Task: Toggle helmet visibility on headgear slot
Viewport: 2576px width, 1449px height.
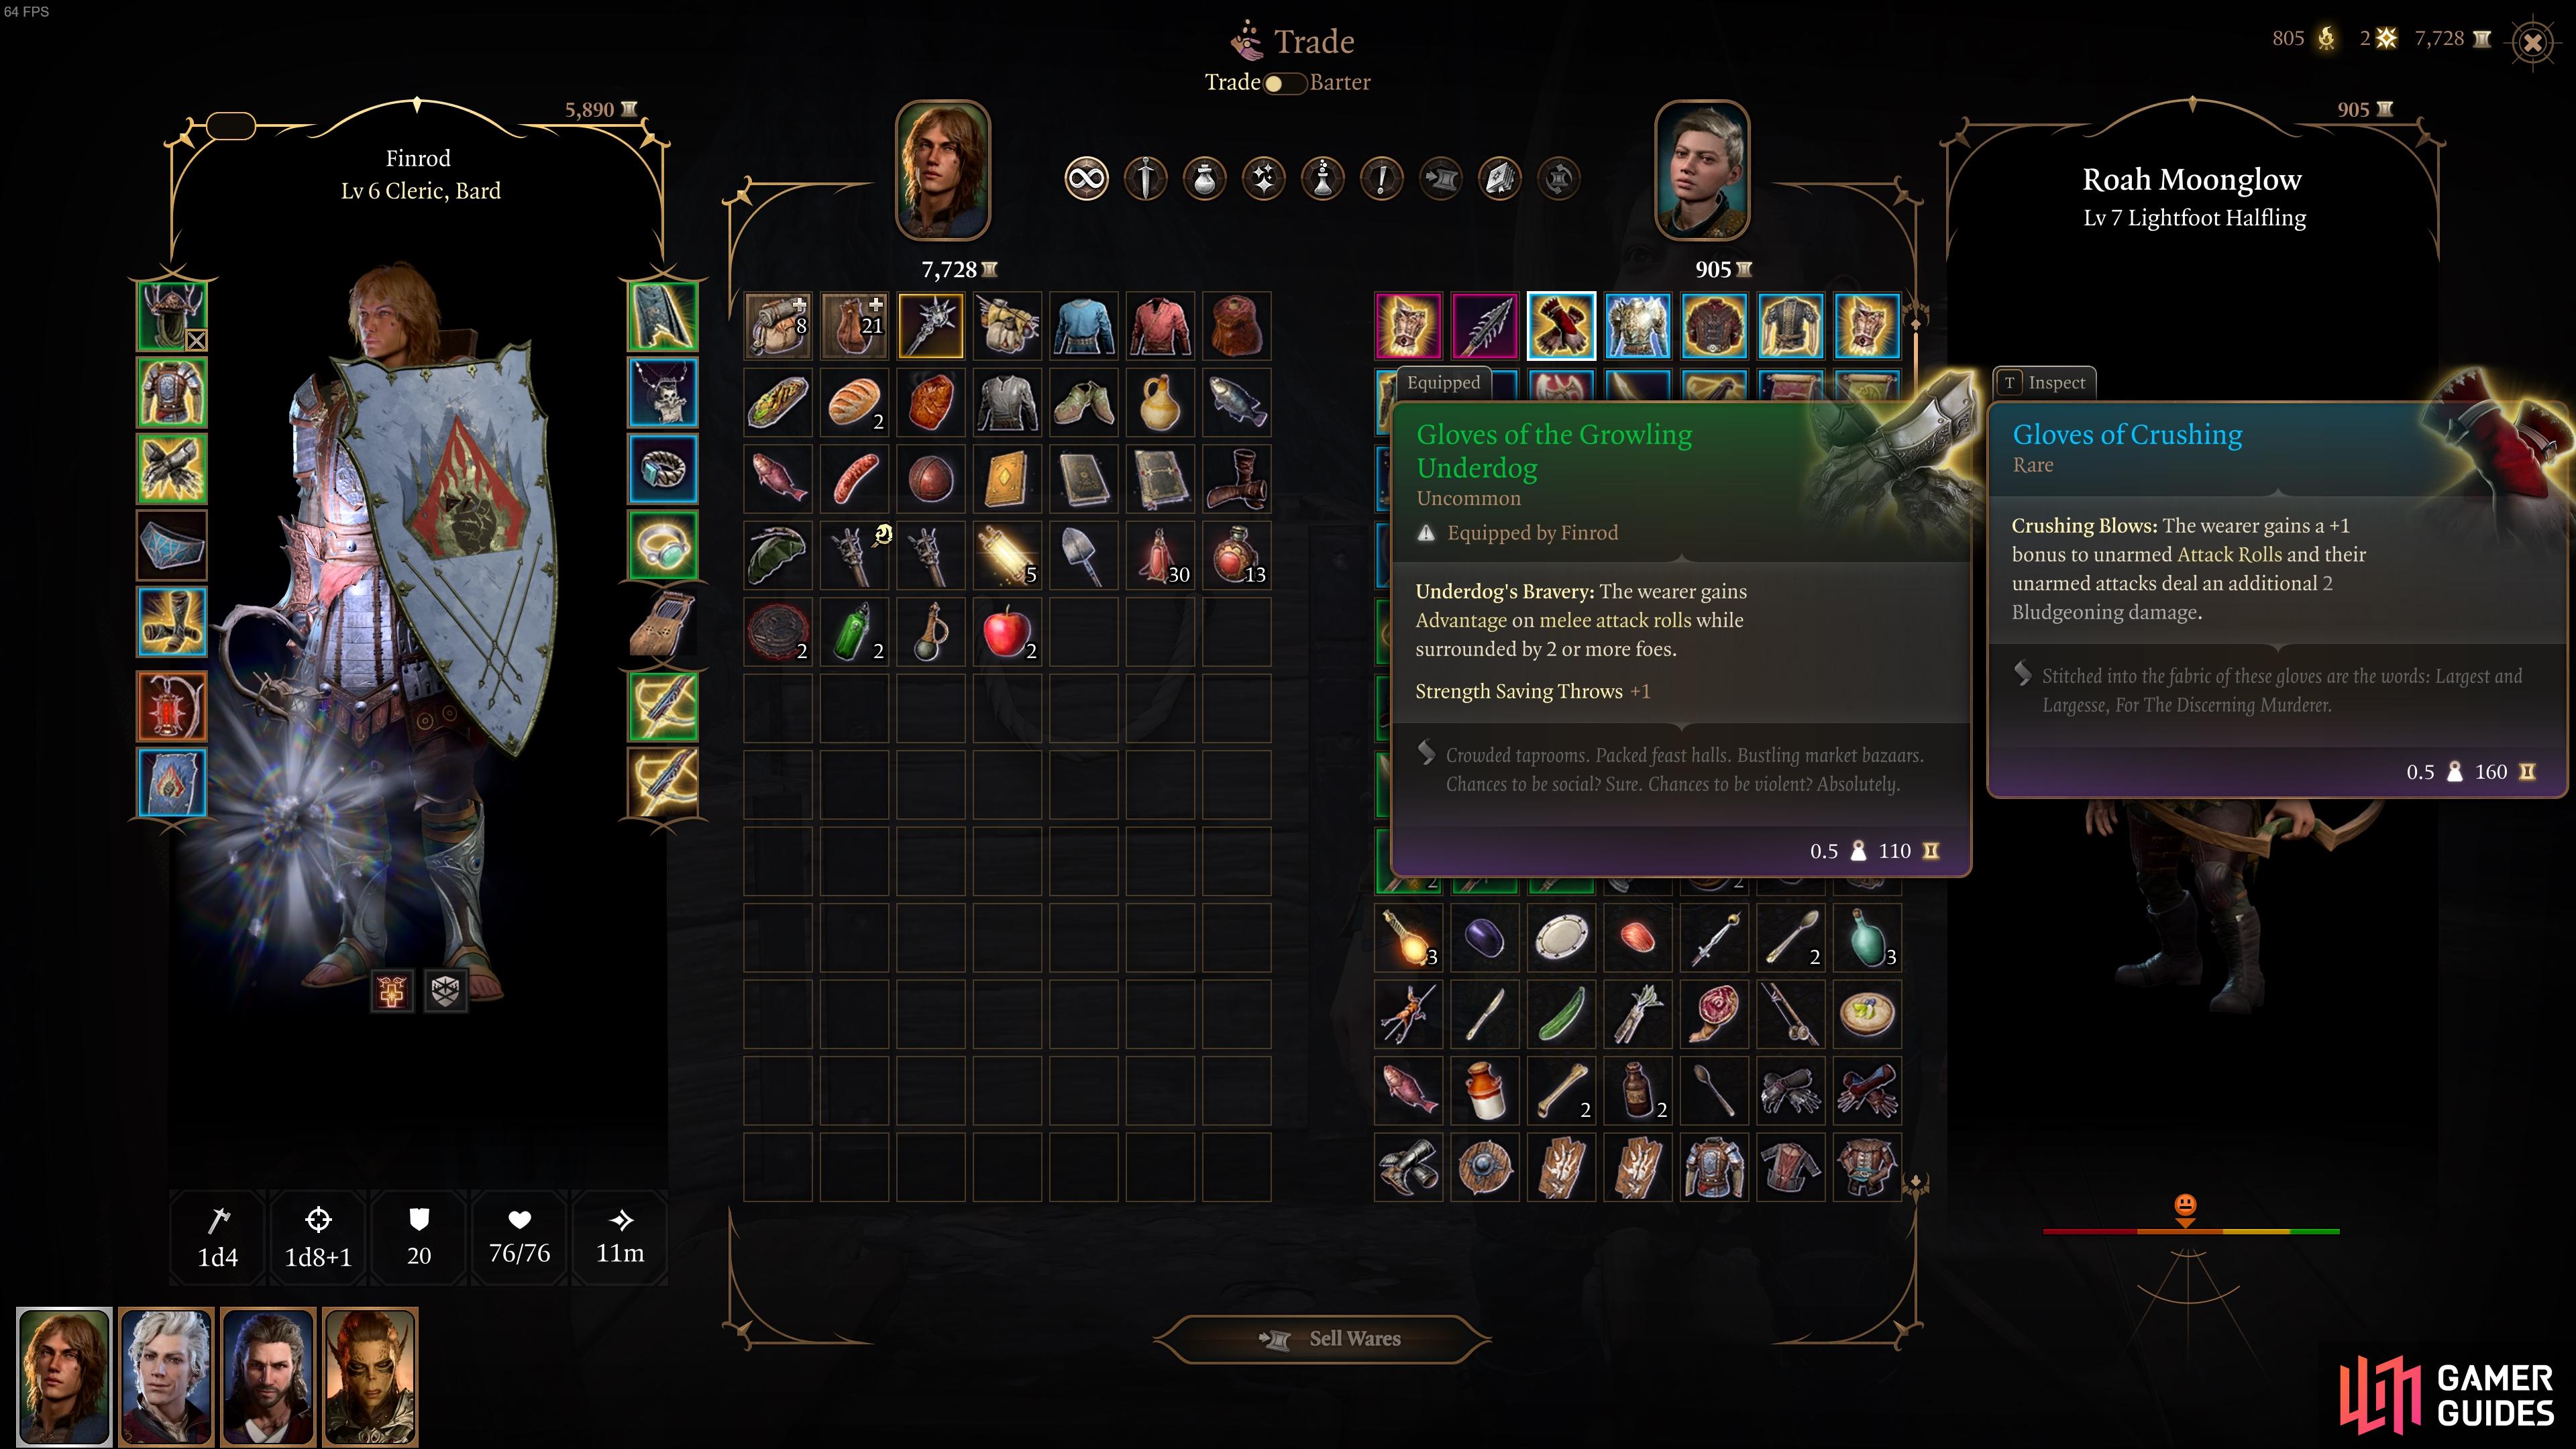Action: 196,341
